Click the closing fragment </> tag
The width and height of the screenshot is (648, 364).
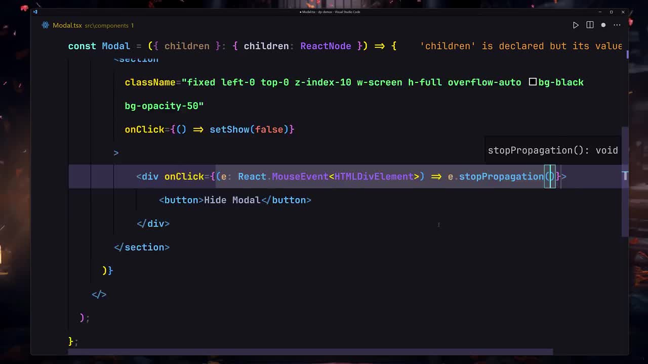click(99, 294)
